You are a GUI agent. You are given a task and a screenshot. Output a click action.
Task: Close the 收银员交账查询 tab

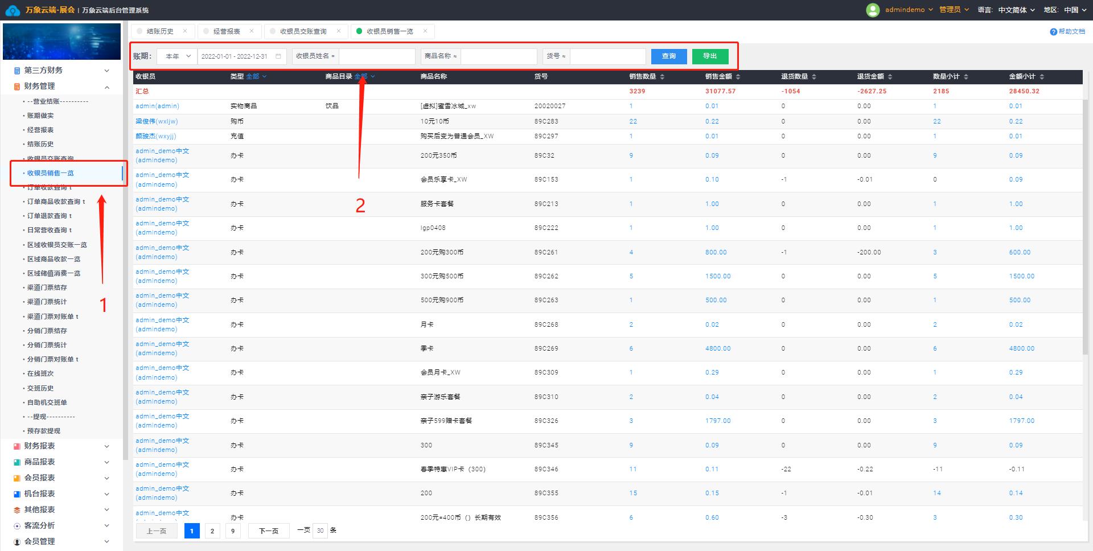[x=339, y=31]
